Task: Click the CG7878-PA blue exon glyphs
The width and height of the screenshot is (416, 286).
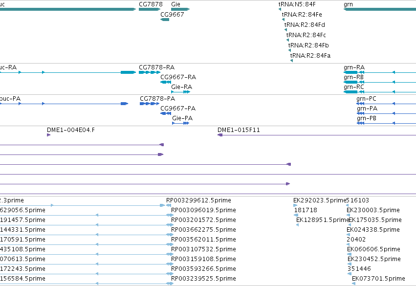Action: pos(150,104)
